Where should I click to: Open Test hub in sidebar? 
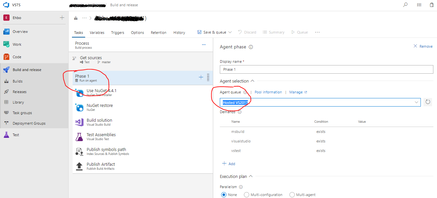pyautogui.click(x=16, y=135)
